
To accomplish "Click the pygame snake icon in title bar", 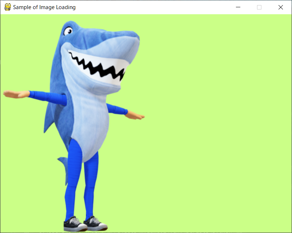I will pos(8,7).
